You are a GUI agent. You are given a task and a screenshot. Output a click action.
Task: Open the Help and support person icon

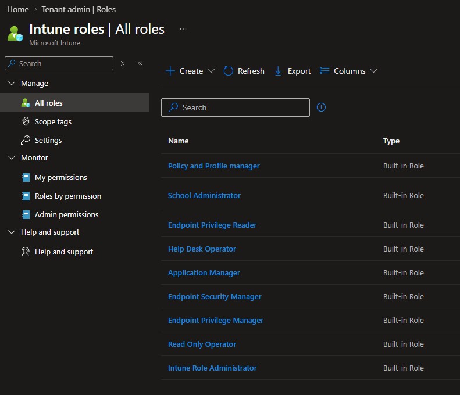[x=25, y=252]
